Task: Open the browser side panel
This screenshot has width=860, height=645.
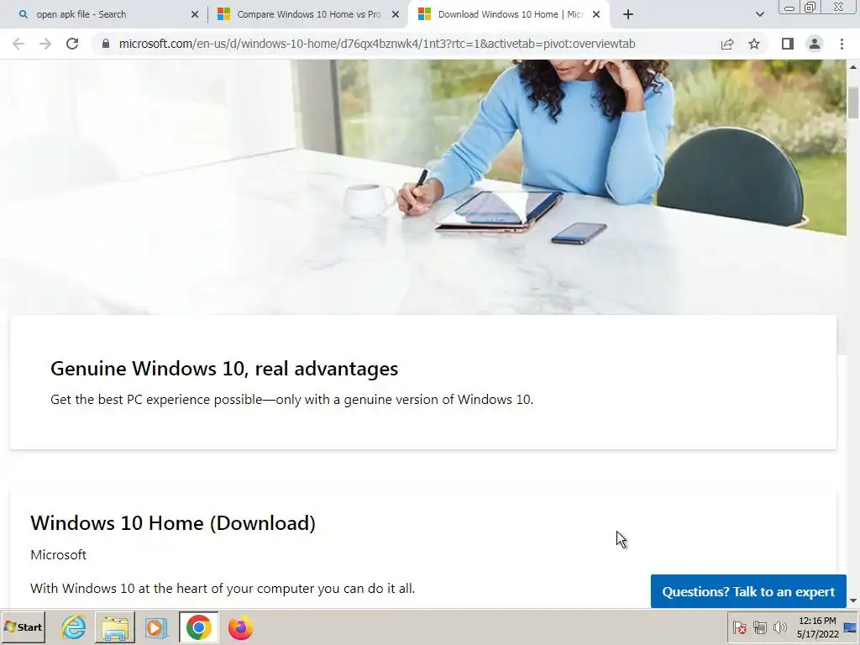Action: click(x=788, y=44)
